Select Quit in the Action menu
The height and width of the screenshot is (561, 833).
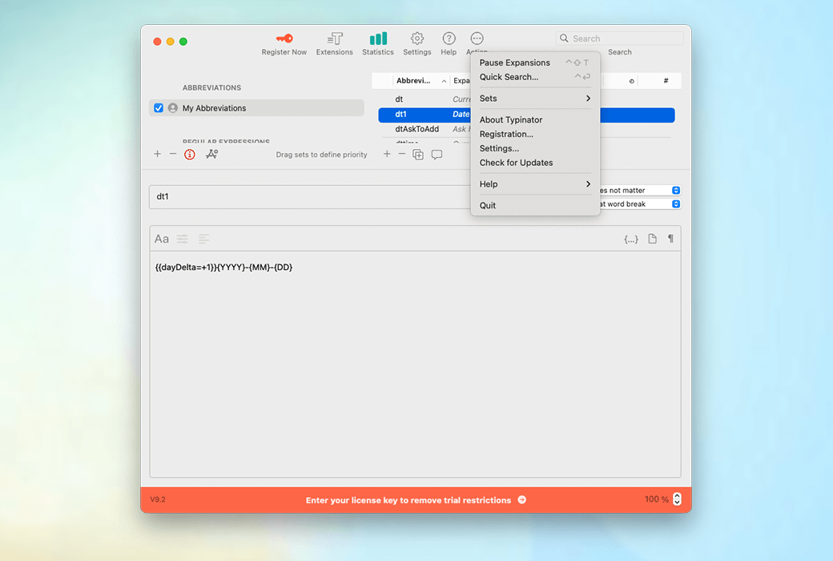(488, 206)
